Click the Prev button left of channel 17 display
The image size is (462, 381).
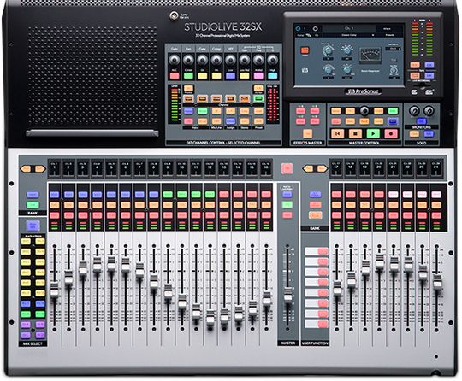(x=309, y=169)
